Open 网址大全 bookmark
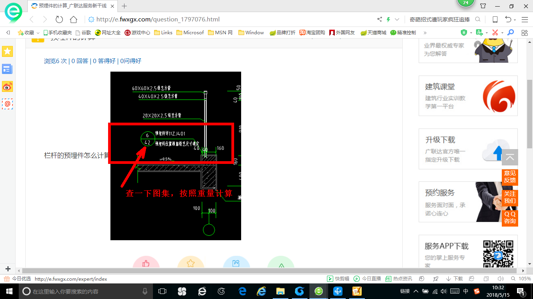 108,33
